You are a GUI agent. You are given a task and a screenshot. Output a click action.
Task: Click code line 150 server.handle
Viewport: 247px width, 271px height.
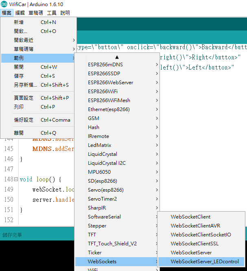pos(53,200)
